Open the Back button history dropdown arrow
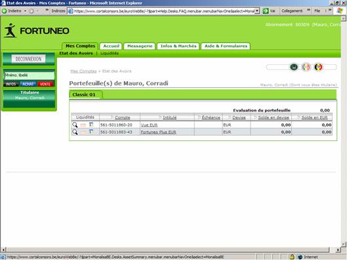The height and width of the screenshot is (260, 347). coord(25,11)
